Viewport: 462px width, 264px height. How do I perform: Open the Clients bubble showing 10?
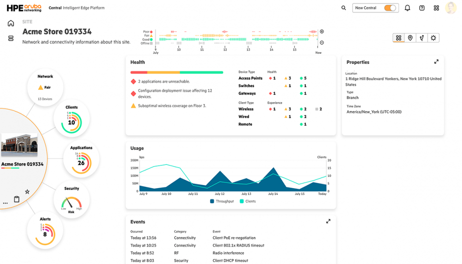(71, 119)
